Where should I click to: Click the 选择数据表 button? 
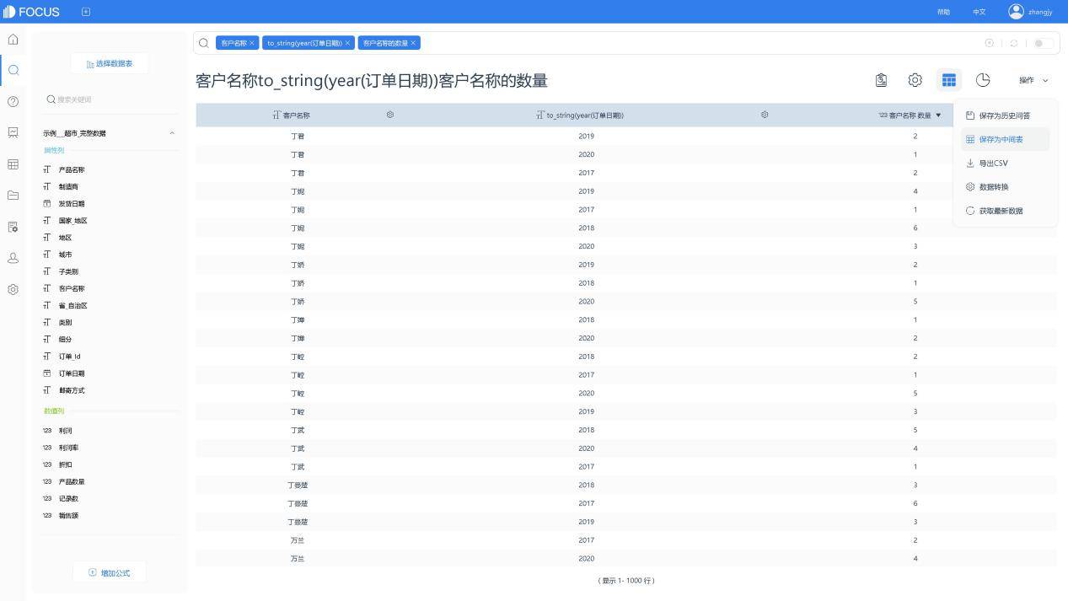point(110,63)
